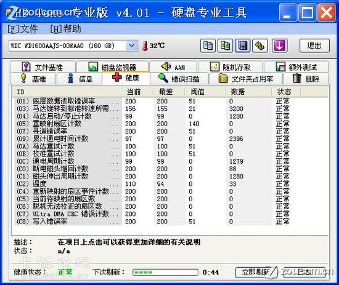Switch to the 删除 tab
The width and height of the screenshot is (339, 285).
(306, 79)
